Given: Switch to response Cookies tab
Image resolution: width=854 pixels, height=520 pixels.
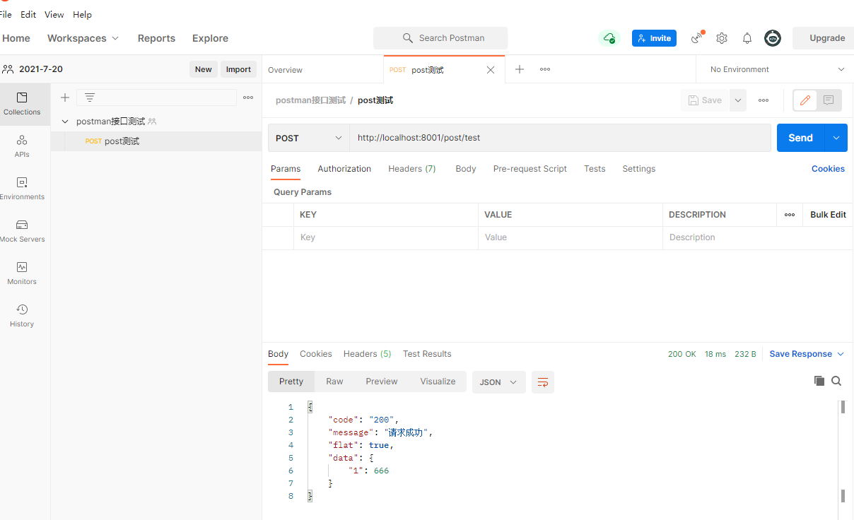Looking at the screenshot, I should (316, 354).
